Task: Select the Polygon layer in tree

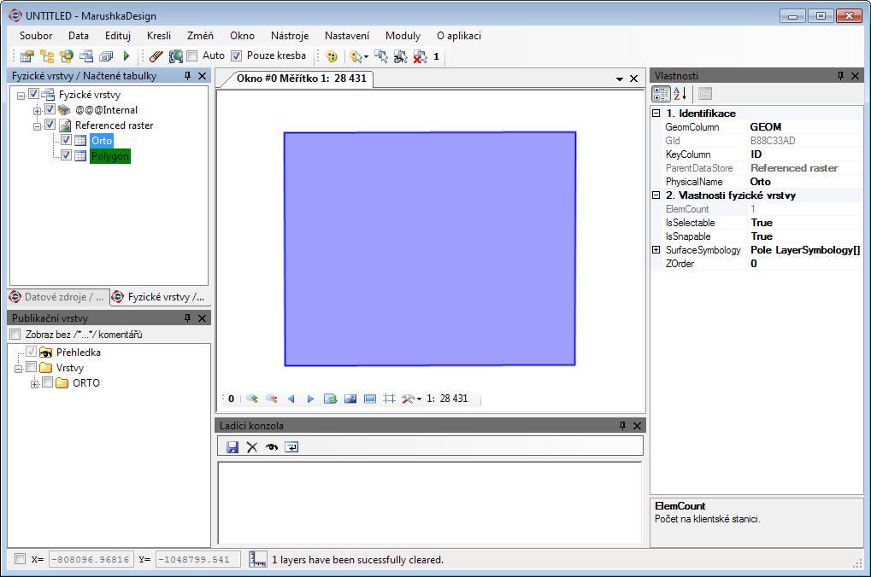Action: coord(110,156)
